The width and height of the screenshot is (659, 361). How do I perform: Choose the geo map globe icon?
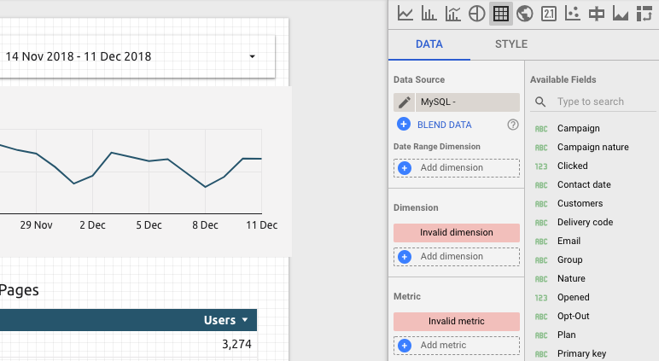[x=525, y=13]
